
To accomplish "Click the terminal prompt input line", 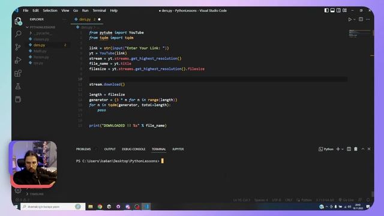I will pyautogui.click(x=120, y=161).
